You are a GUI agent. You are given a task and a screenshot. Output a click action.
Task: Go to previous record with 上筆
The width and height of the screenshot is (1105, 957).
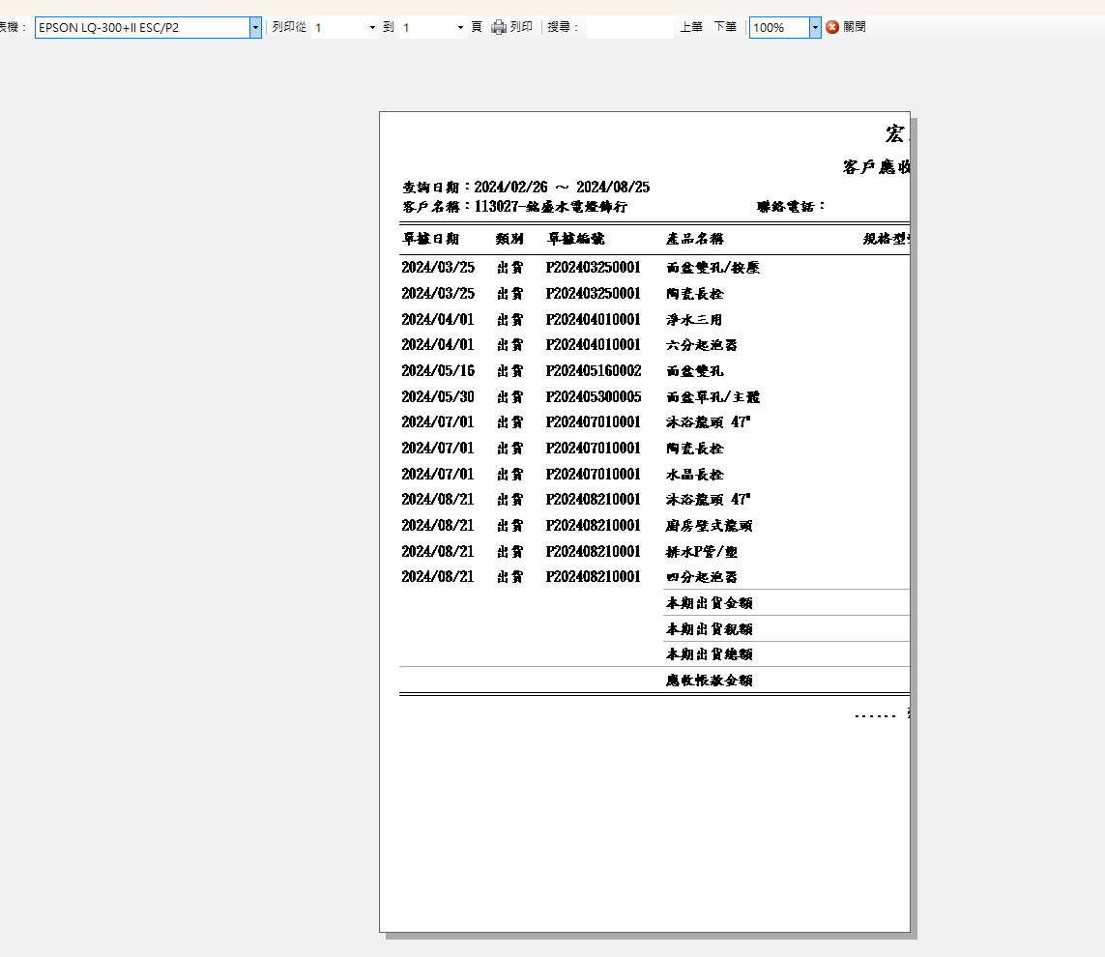click(x=691, y=27)
